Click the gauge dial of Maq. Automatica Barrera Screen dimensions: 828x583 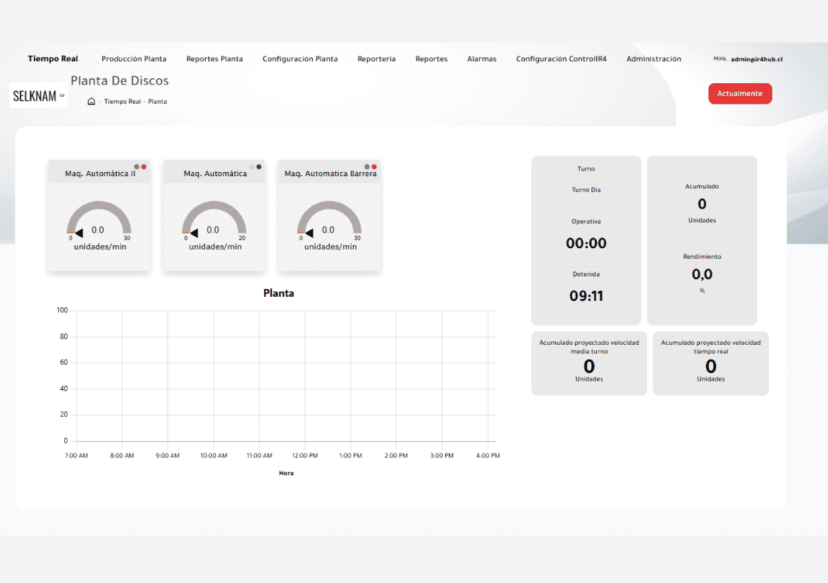329,217
